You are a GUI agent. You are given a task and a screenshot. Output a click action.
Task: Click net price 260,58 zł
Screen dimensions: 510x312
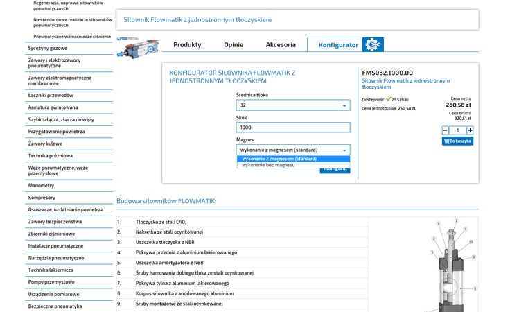458,105
